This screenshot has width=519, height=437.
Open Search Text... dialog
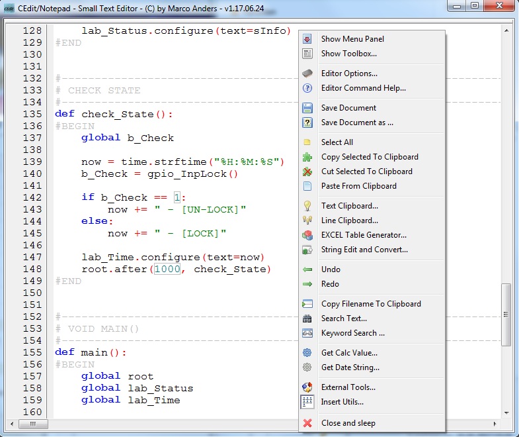click(x=344, y=318)
